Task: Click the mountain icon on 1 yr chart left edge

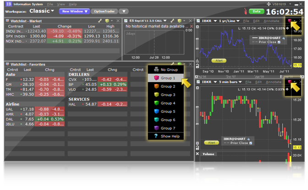Action: point(198,61)
